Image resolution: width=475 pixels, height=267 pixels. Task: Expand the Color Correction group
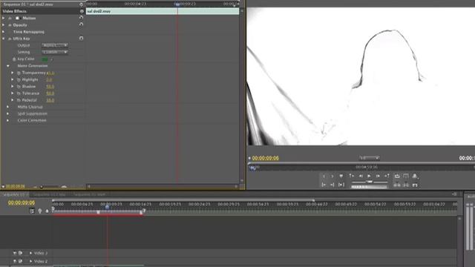pos(8,120)
